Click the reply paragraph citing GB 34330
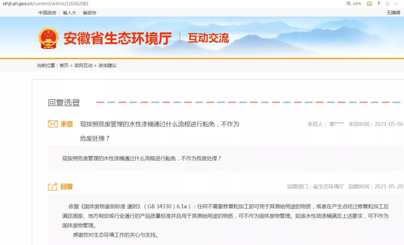The width and height of the screenshot is (404, 245). point(226,216)
